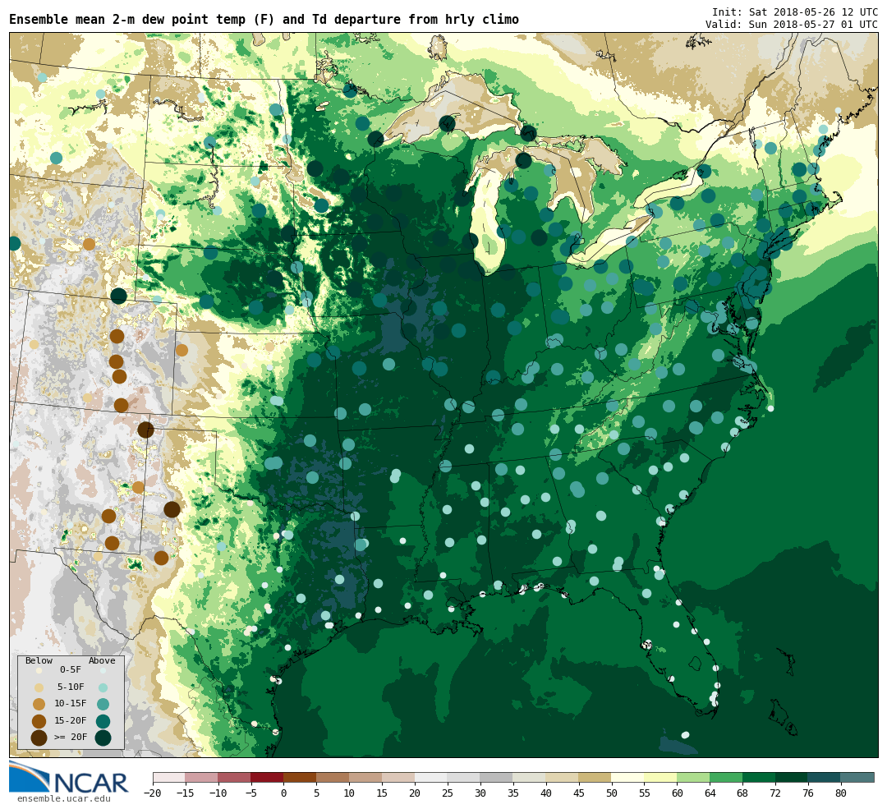This screenshot has width=887, height=809.
Task: Select the dark green 72 to 76 swatch
Action: click(792, 777)
